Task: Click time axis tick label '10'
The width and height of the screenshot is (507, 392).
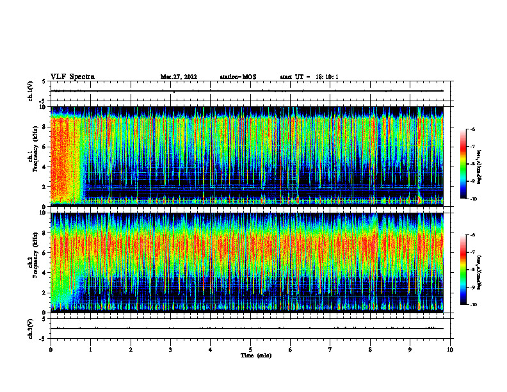Action: click(450, 350)
